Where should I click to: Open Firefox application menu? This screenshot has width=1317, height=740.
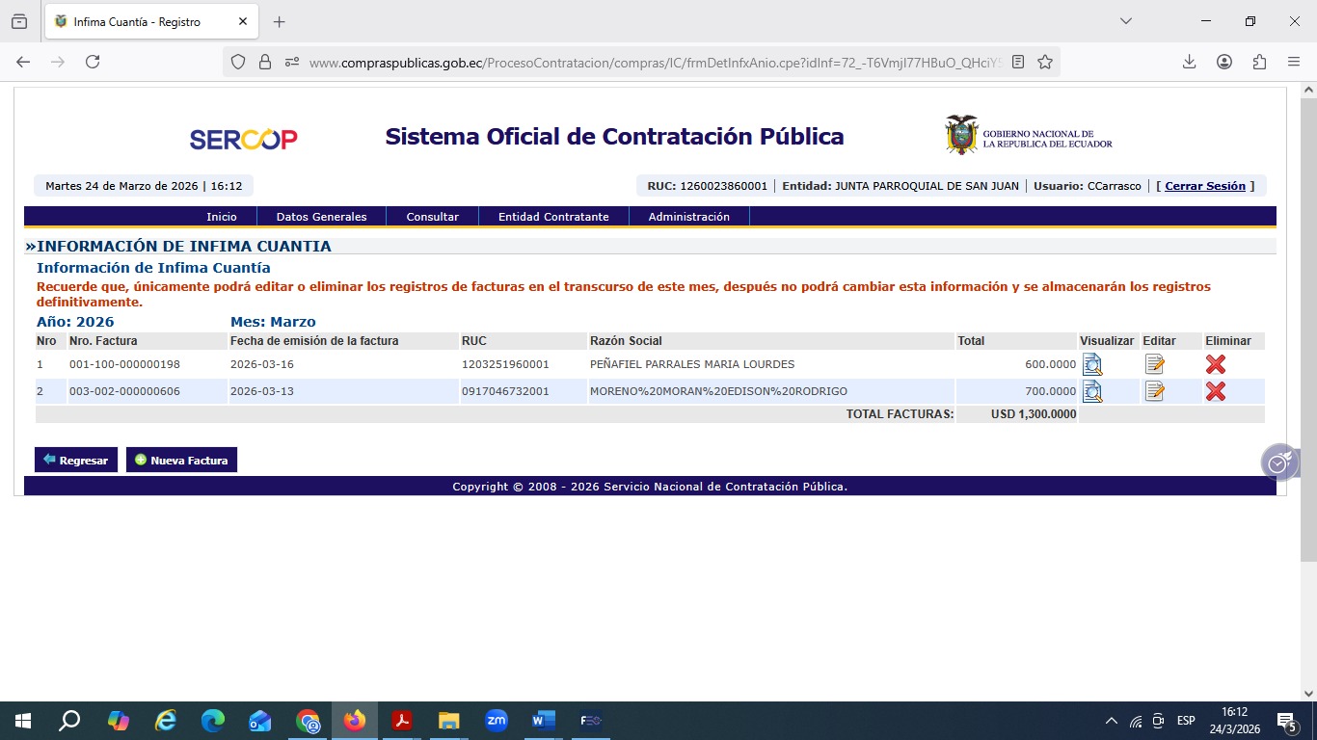click(1293, 62)
